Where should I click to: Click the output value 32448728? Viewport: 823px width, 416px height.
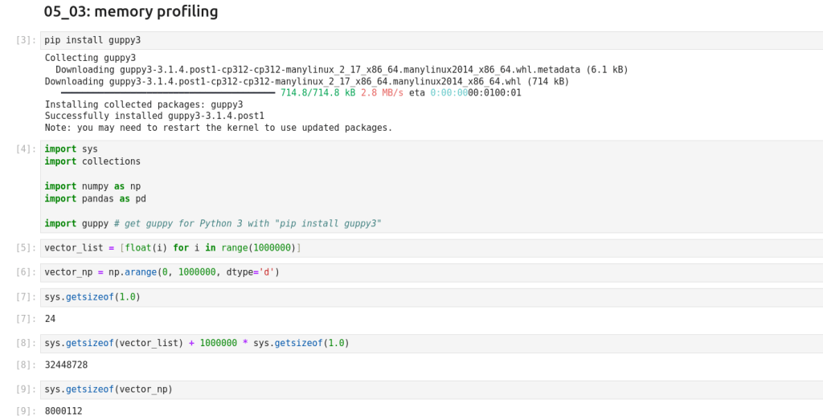click(66, 365)
